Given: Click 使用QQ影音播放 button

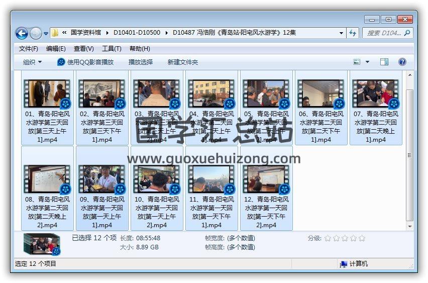Looking at the screenshot, I should coord(85,62).
